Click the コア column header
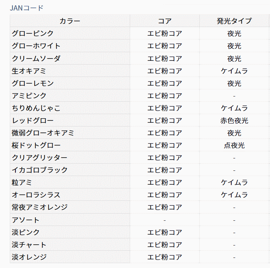 [x=164, y=21]
